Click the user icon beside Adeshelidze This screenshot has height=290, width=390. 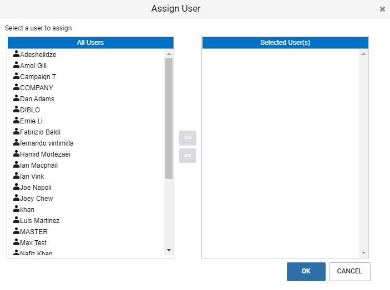pyautogui.click(x=17, y=54)
